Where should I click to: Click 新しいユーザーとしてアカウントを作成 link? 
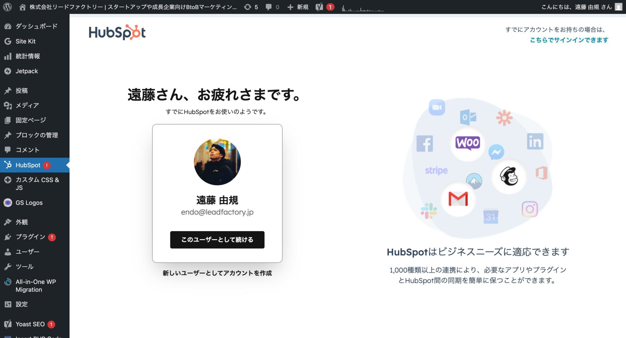pyautogui.click(x=217, y=273)
